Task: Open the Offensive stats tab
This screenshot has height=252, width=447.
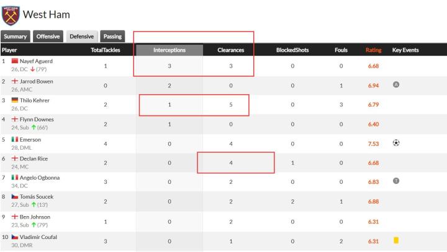Action: click(x=48, y=37)
